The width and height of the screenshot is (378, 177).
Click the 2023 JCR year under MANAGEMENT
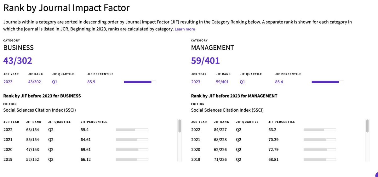point(196,82)
